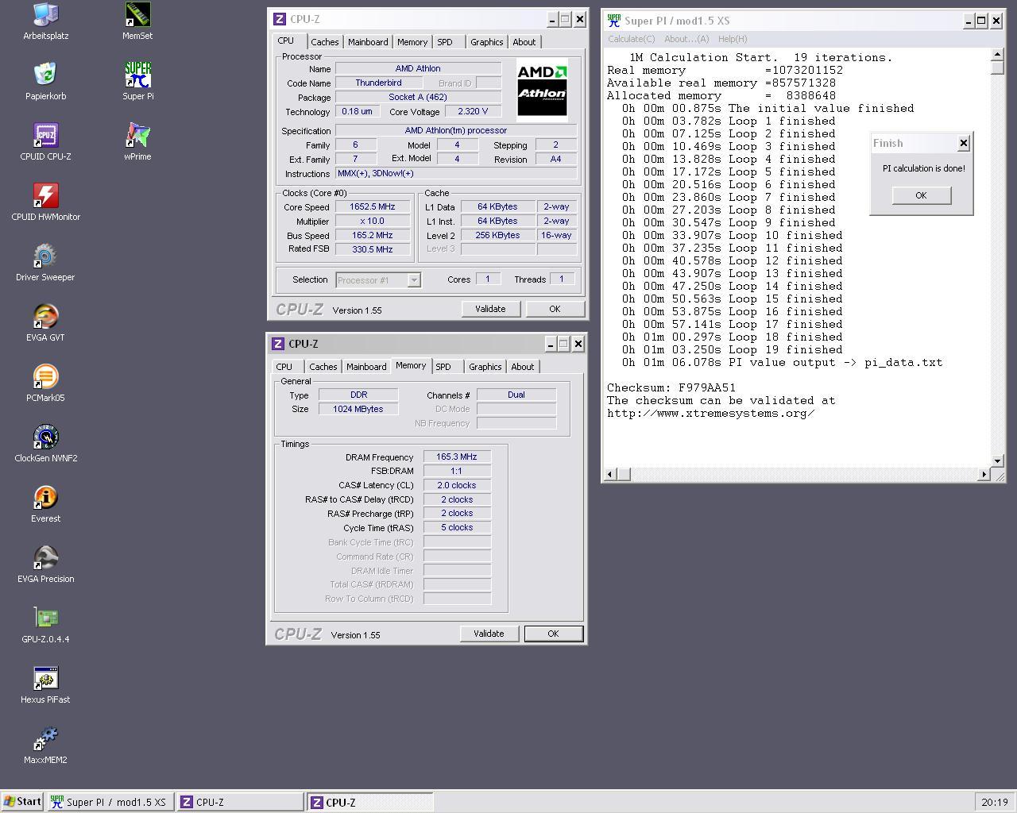Click the Super PI vertical scrollbar up arrow

pyautogui.click(x=998, y=56)
